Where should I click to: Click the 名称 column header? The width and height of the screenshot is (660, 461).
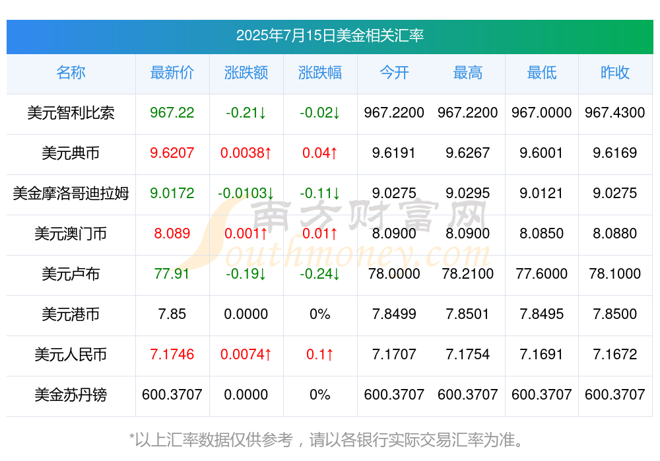coord(71,73)
